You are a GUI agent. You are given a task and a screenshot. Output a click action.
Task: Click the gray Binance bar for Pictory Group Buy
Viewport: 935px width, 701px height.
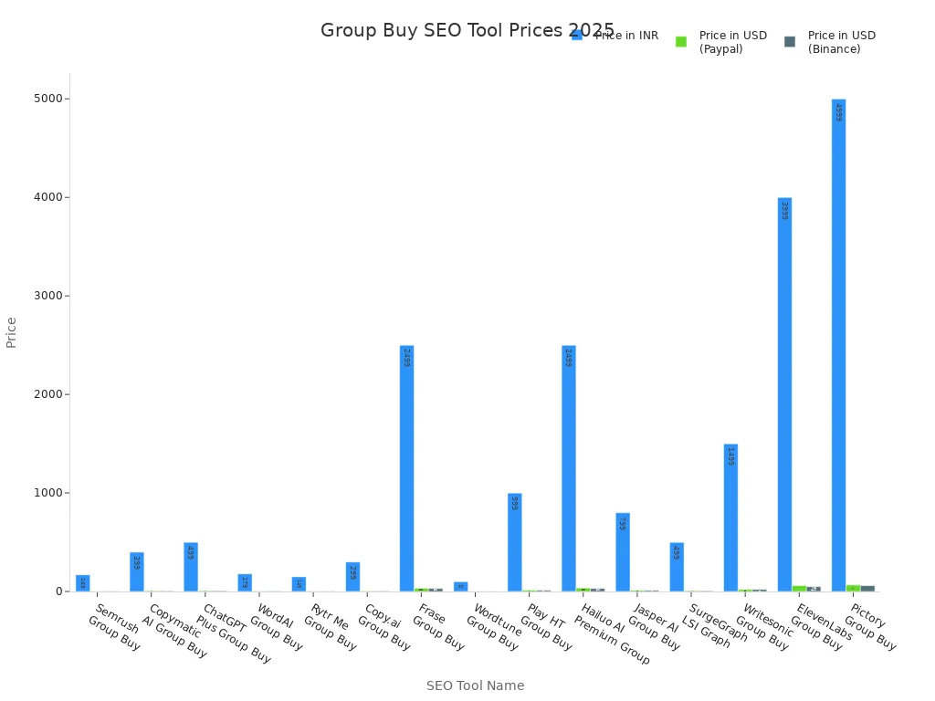point(867,589)
